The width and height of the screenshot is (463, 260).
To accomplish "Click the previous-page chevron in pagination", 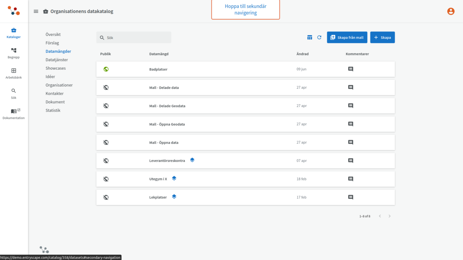I will 380,216.
